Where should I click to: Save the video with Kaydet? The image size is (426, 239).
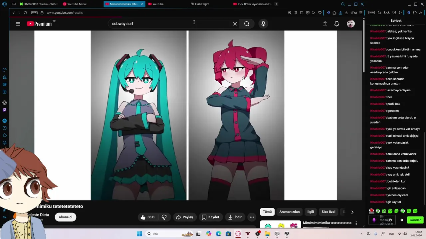[210, 217]
